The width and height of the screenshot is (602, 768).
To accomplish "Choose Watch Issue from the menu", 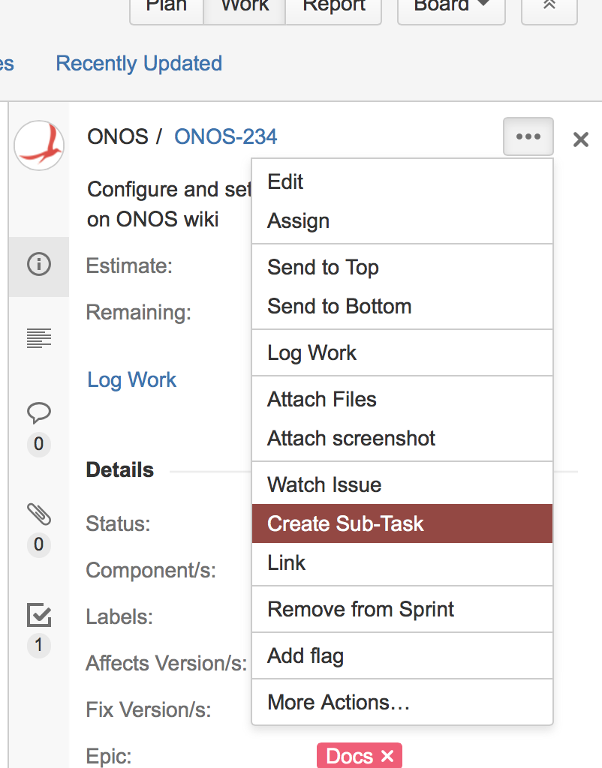I will click(x=324, y=485).
